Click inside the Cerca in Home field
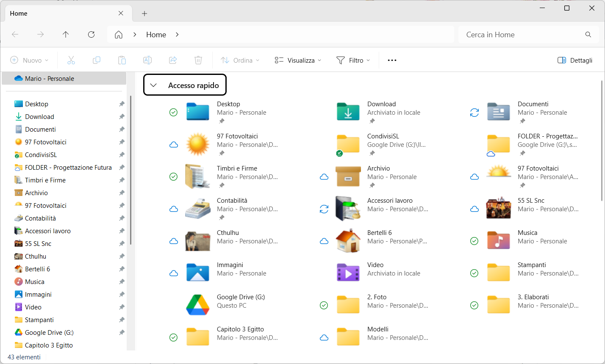 [x=508, y=34]
